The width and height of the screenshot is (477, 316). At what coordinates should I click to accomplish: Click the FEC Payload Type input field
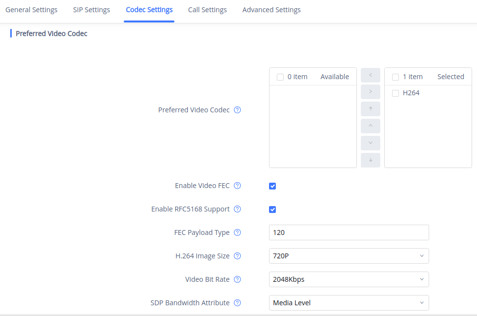pos(349,232)
